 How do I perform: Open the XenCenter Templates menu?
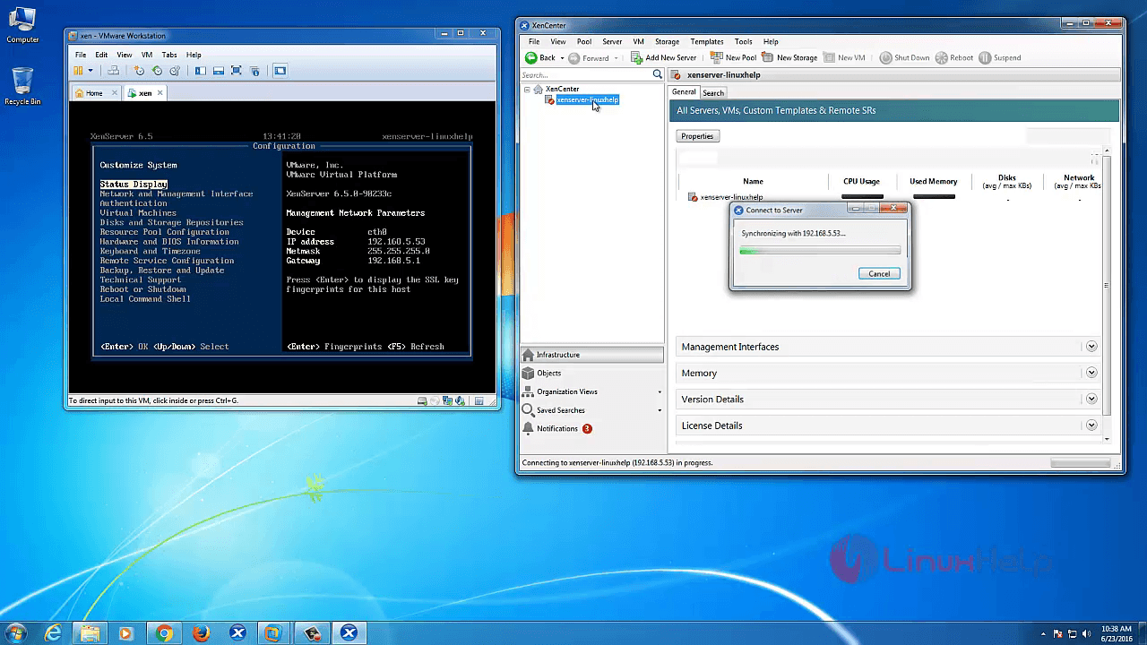tap(707, 41)
